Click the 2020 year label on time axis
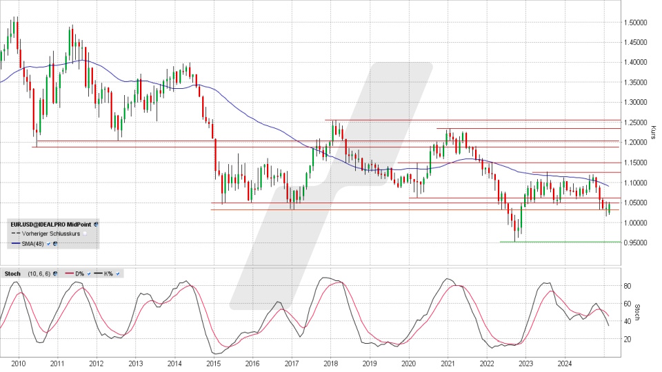Viewport: 662px width, 372px height. coord(408,363)
